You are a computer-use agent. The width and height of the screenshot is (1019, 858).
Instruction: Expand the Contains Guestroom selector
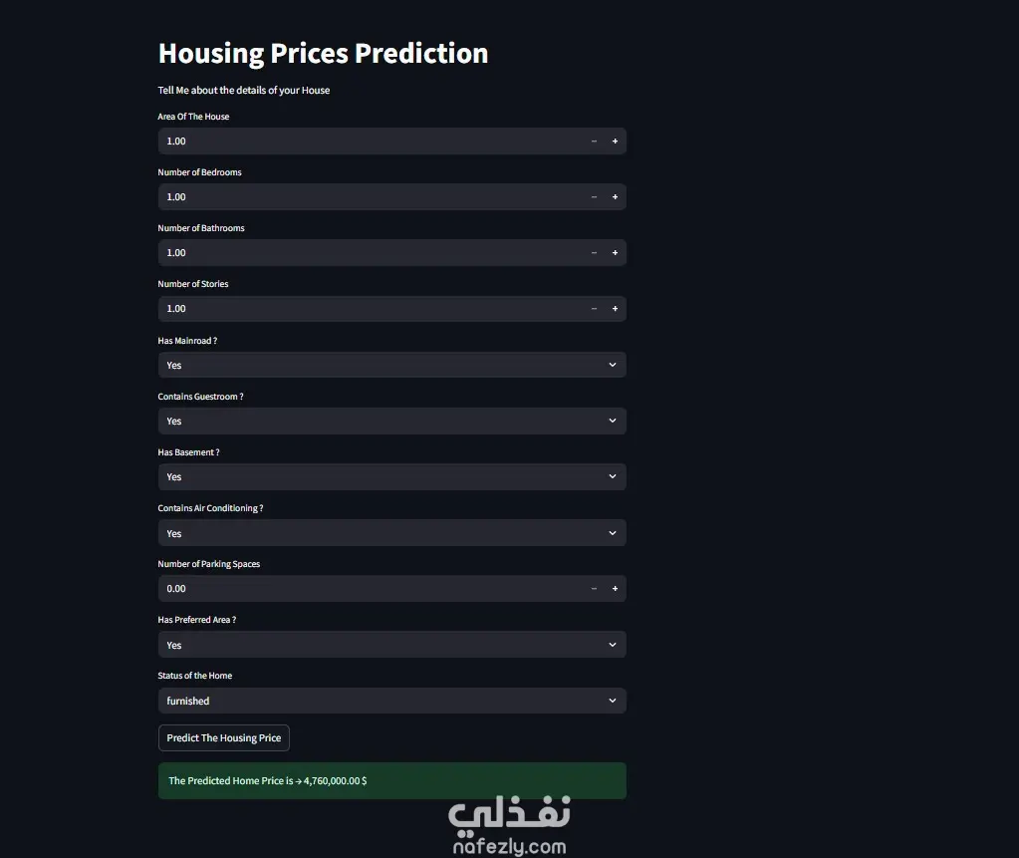pyautogui.click(x=391, y=422)
